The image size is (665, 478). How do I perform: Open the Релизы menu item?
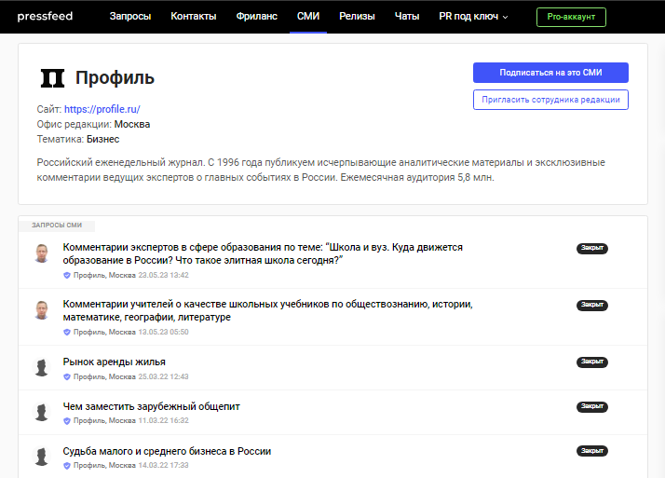click(x=357, y=16)
